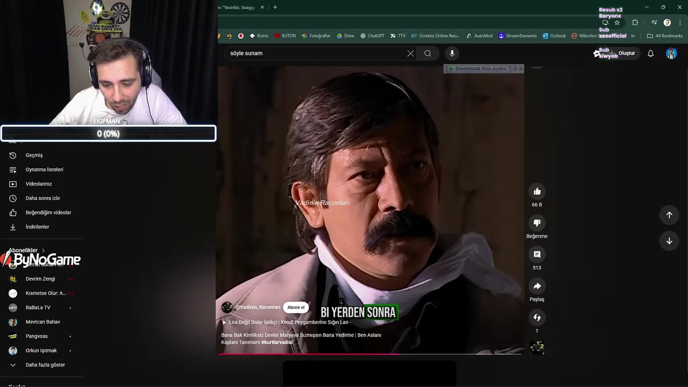Click the short video player to pause

tap(370, 210)
